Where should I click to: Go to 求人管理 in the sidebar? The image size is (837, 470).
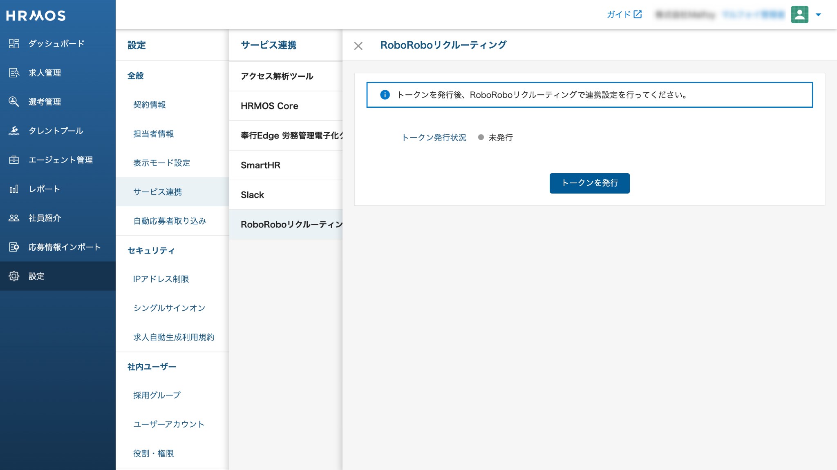pyautogui.click(x=58, y=73)
